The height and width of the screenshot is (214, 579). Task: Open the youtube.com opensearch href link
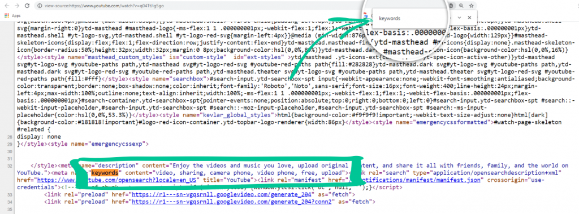116,180
